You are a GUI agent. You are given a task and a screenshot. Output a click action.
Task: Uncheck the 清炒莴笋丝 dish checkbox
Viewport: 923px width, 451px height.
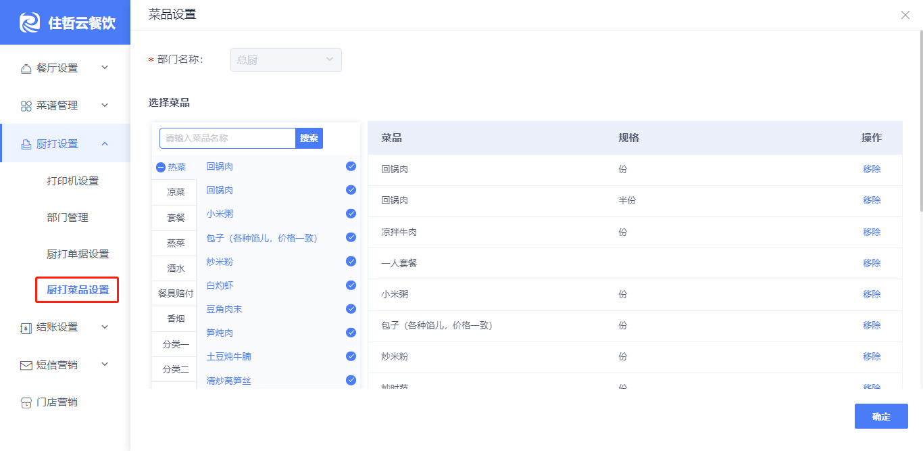pos(351,380)
